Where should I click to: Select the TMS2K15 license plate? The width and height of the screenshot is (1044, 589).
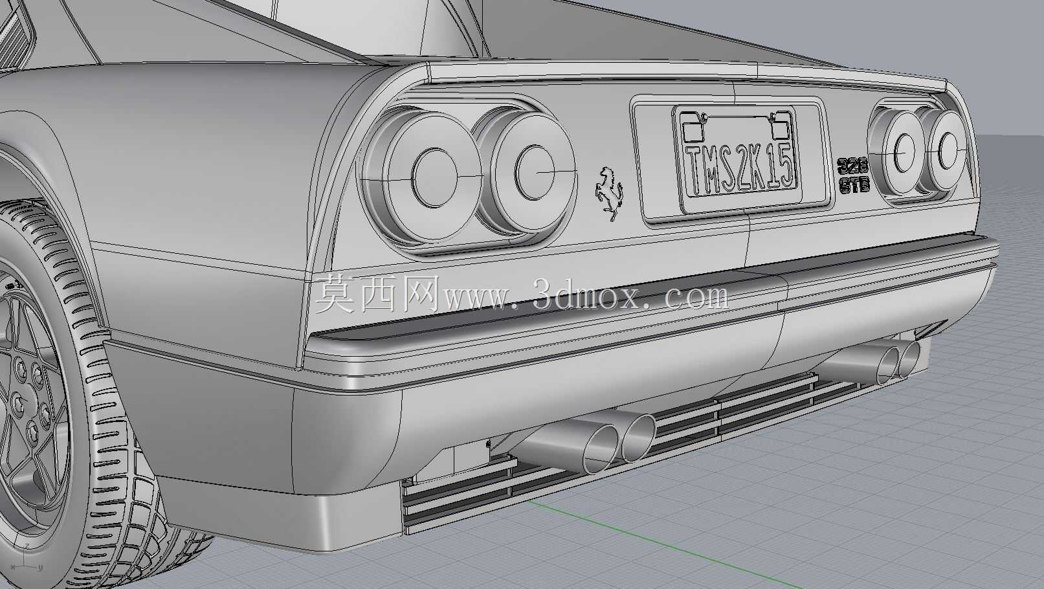[739, 160]
